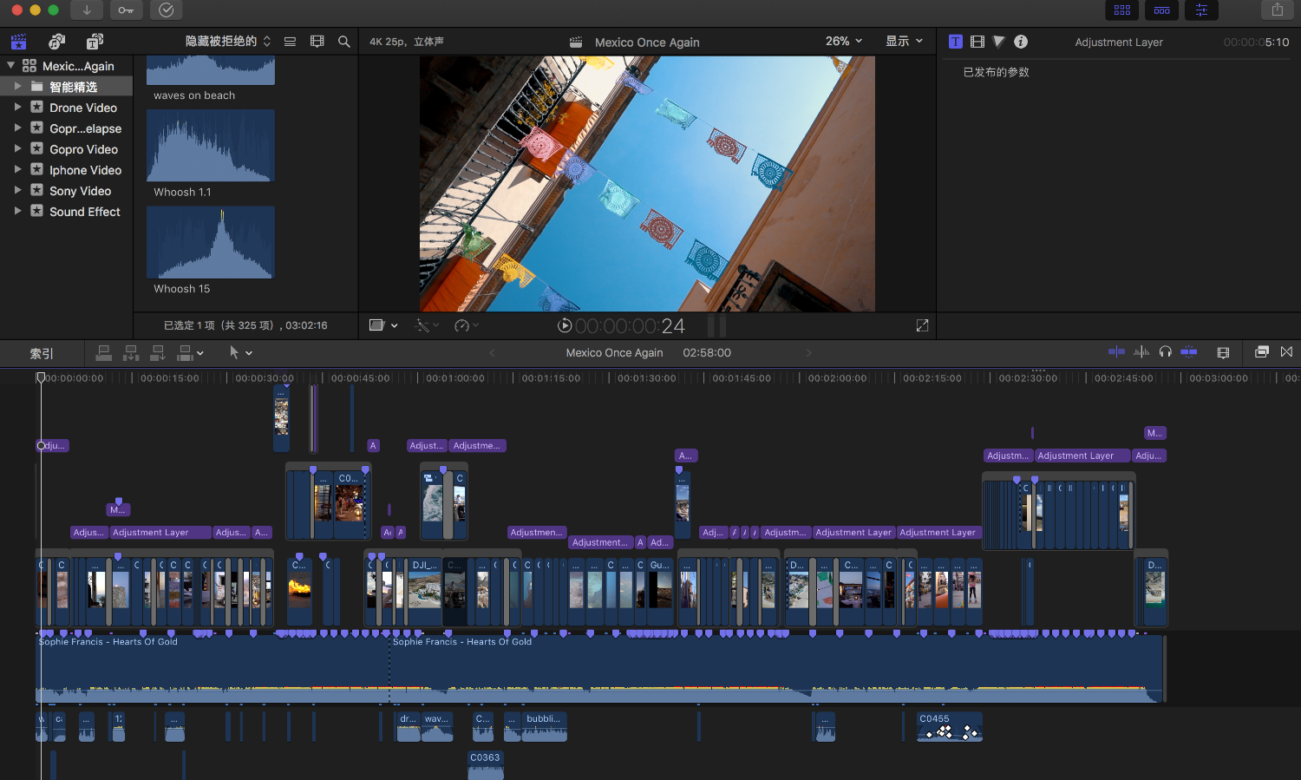Enter full screen viewer mode
This screenshot has width=1301, height=780.
click(922, 325)
